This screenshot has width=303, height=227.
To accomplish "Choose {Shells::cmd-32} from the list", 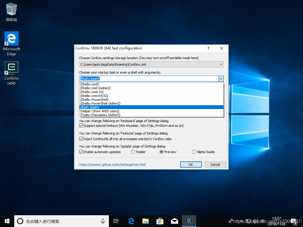I will click(151, 92).
